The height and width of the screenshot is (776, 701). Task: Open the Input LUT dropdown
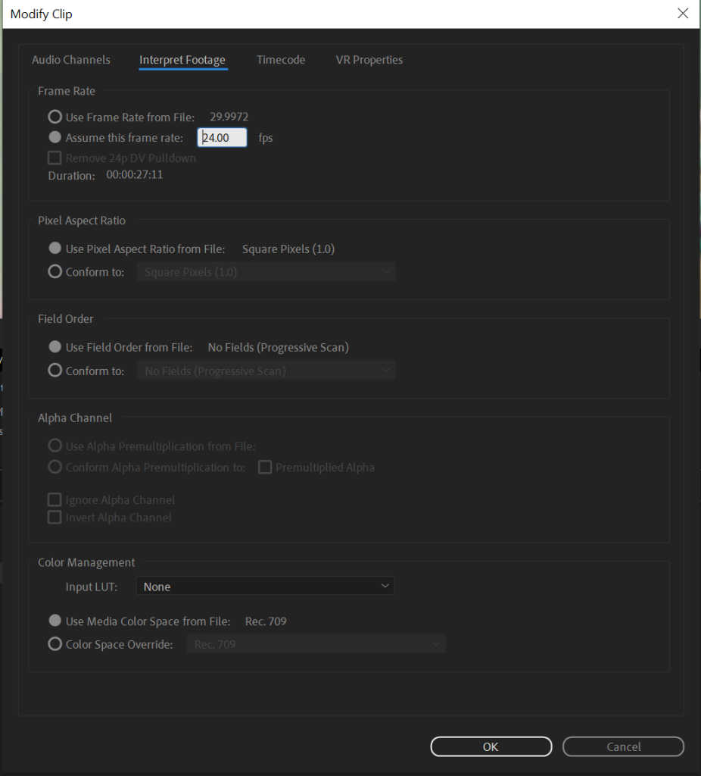pos(265,587)
